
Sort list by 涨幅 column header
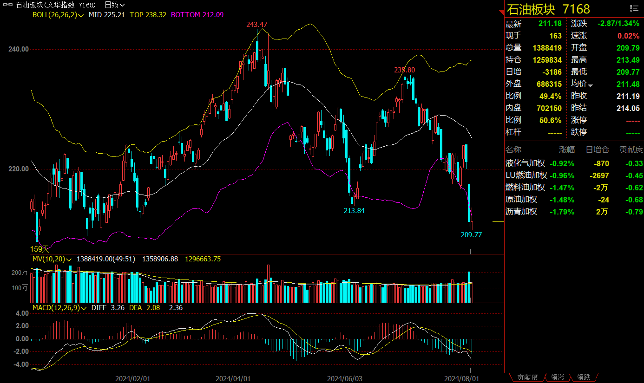coord(566,149)
